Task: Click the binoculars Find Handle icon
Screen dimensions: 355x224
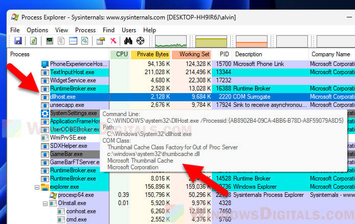Action: [x=128, y=41]
